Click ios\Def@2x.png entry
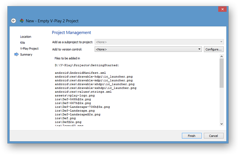Viewport: 238px width, 155px height. click(68, 122)
